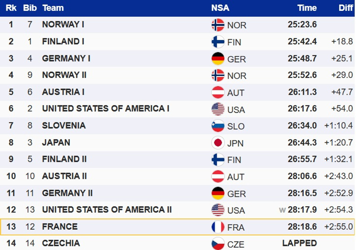The width and height of the screenshot is (356, 250).
Task: Open the UNITED STATES OF AMERICA II team link
Action: point(107,210)
